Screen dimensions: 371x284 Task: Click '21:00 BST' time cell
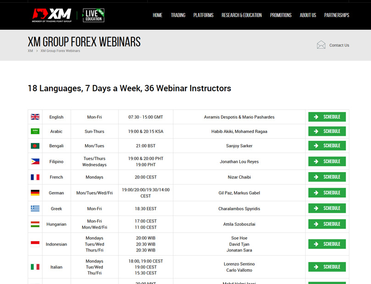pyautogui.click(x=146, y=146)
